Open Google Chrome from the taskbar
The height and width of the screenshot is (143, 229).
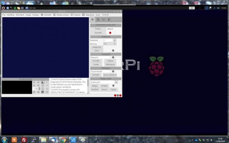pyautogui.click(x=63, y=140)
